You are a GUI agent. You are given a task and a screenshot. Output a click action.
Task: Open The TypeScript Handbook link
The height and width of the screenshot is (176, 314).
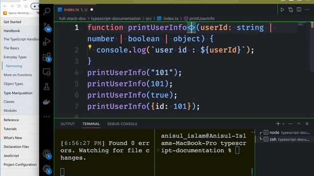click(x=21, y=39)
